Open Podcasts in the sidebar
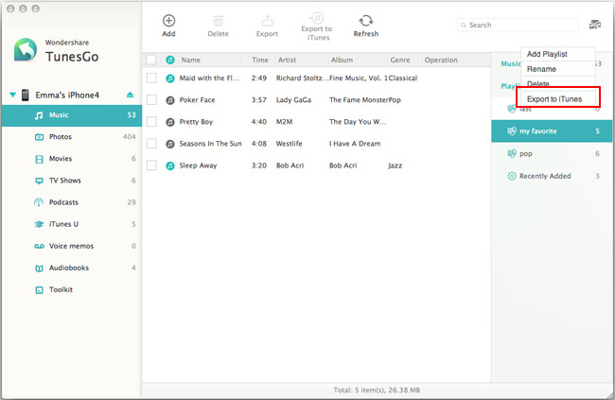 (x=72, y=202)
